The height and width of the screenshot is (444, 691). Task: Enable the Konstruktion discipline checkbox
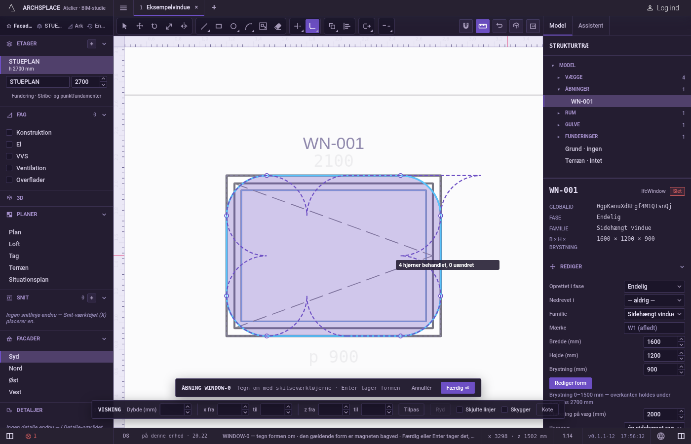(9, 132)
